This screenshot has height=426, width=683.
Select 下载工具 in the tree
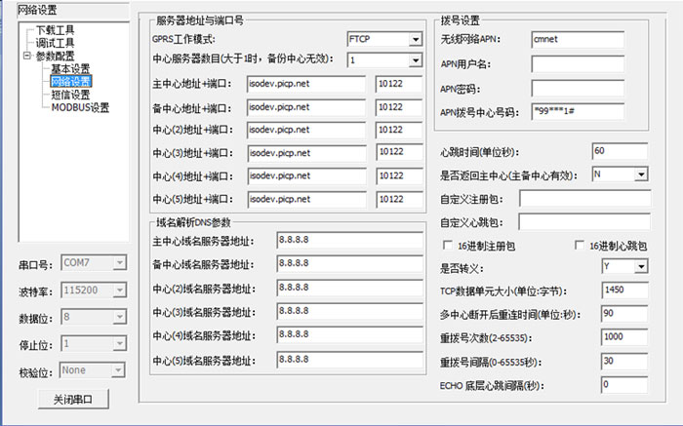click(x=55, y=30)
